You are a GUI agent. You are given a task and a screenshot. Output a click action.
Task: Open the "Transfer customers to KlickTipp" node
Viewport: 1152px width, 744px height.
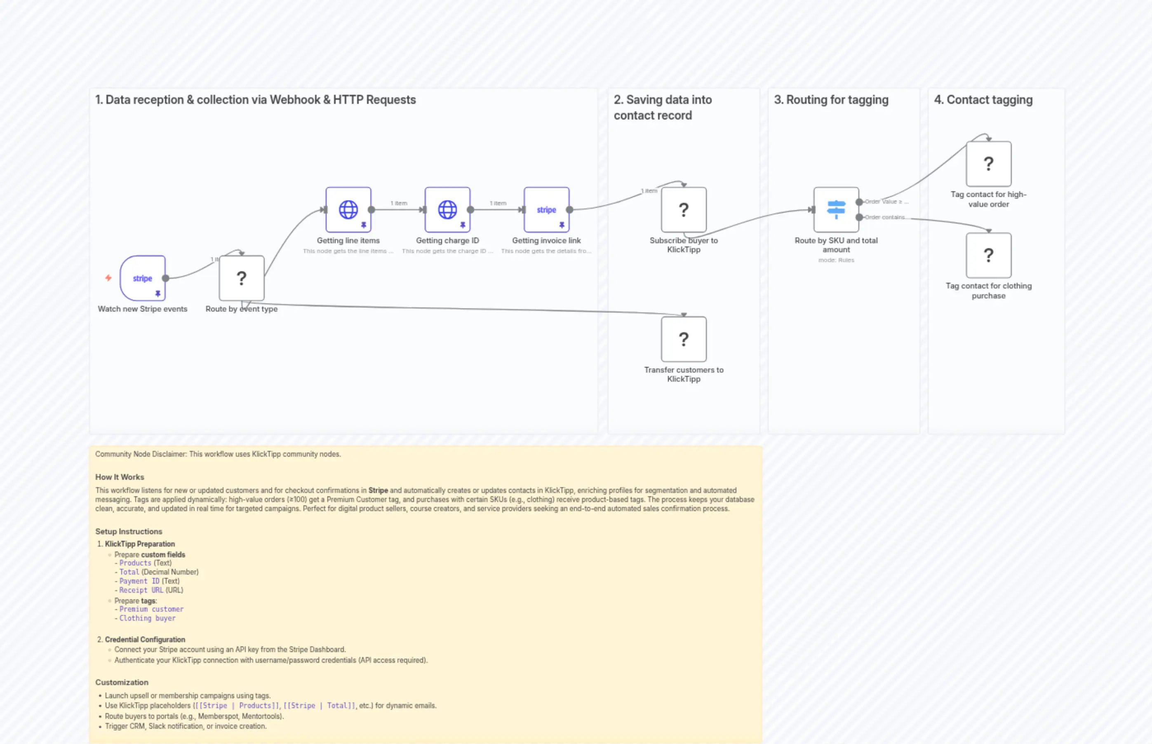click(683, 340)
